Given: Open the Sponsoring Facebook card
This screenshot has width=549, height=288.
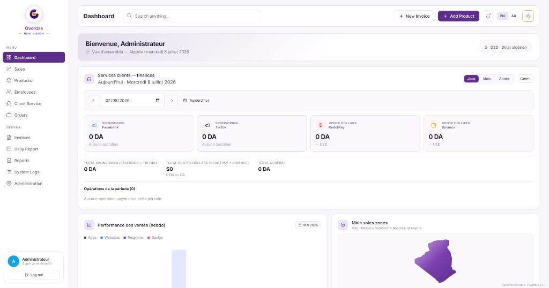Looking at the screenshot, I should click(139, 133).
